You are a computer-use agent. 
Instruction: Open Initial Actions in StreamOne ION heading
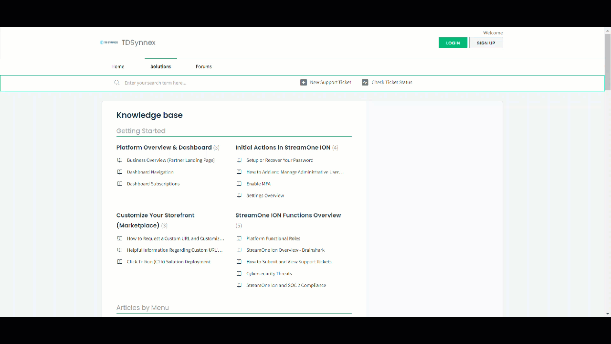[x=283, y=148]
